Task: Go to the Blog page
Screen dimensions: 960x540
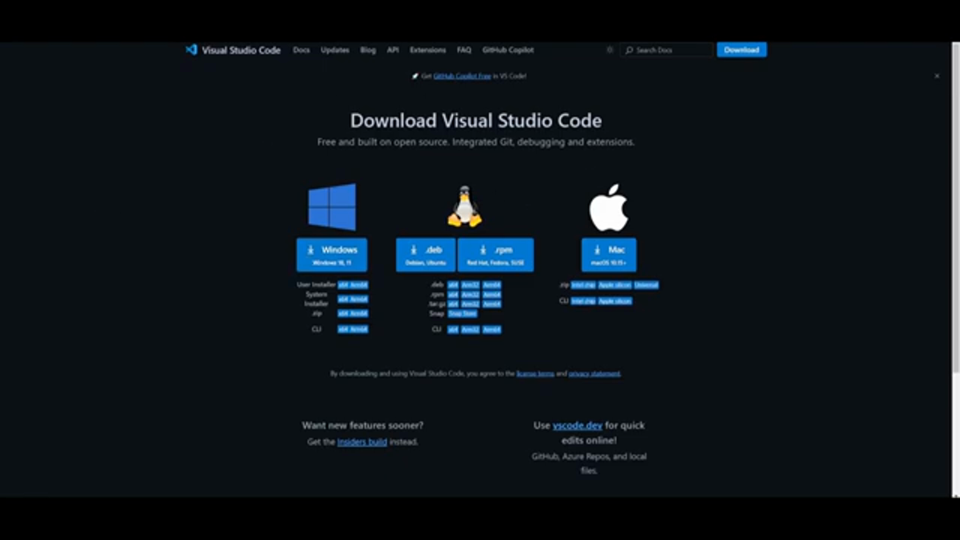Action: click(x=367, y=49)
